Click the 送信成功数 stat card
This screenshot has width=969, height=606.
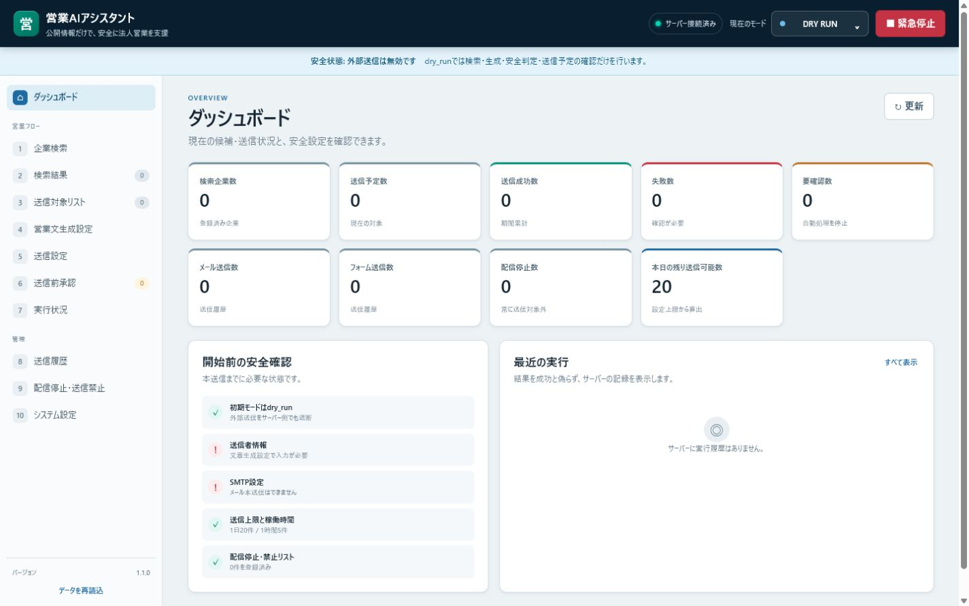coord(560,201)
